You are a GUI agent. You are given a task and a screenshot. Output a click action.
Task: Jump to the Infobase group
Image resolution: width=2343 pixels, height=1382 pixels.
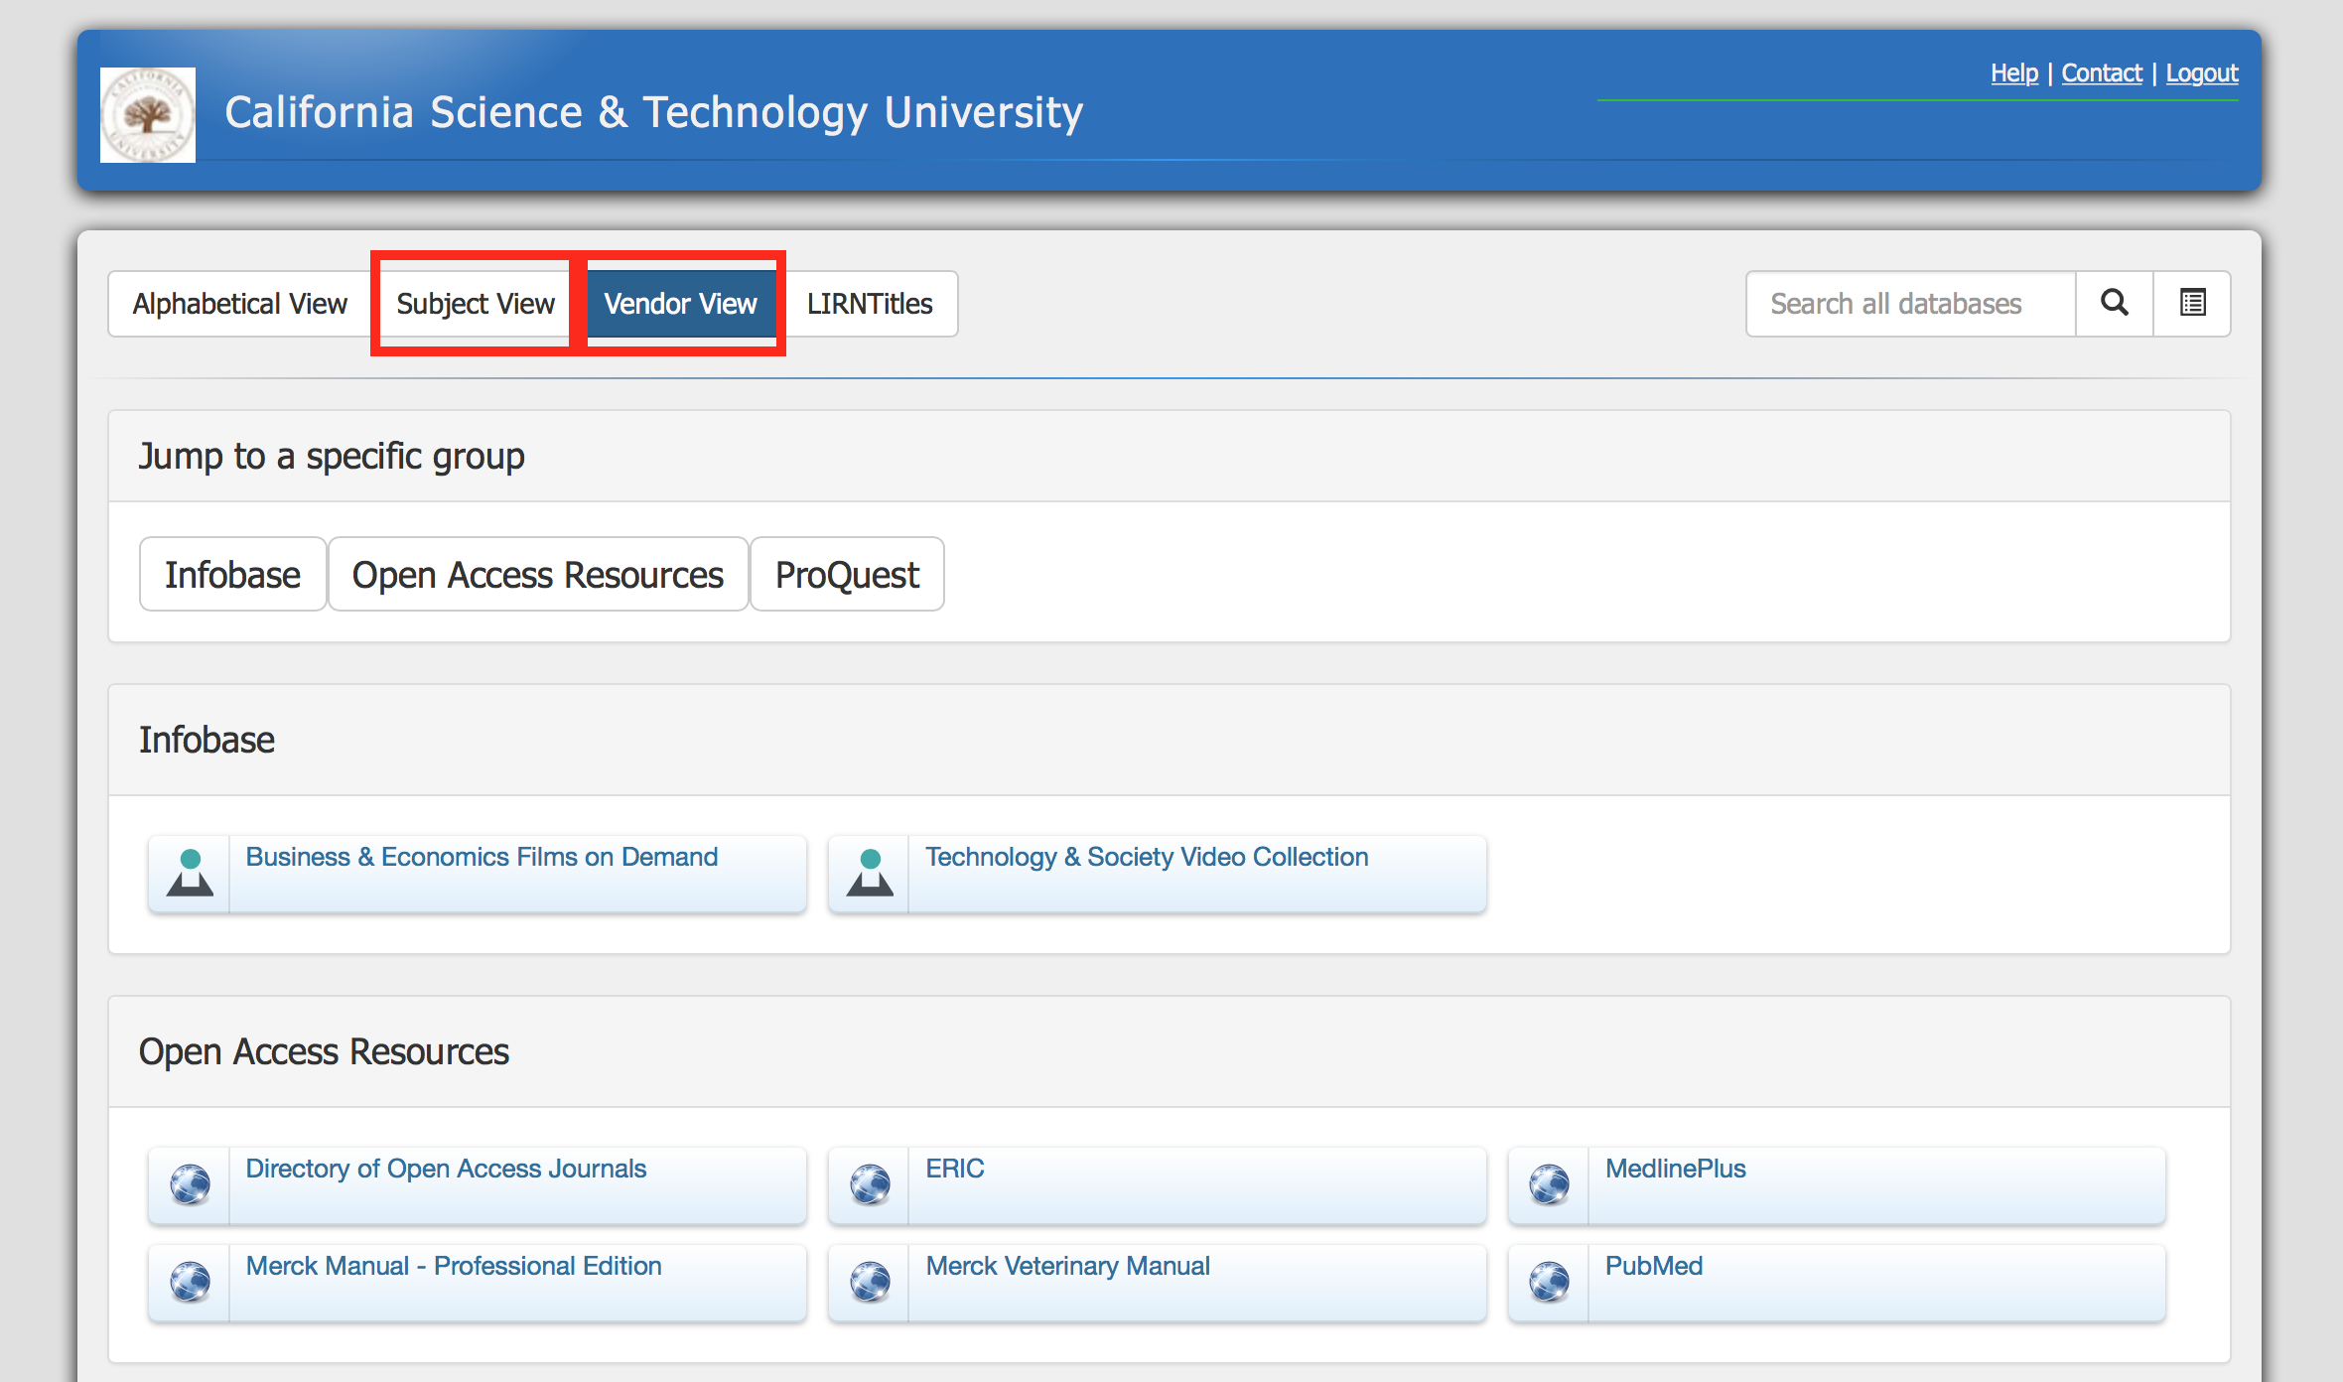pyautogui.click(x=232, y=575)
